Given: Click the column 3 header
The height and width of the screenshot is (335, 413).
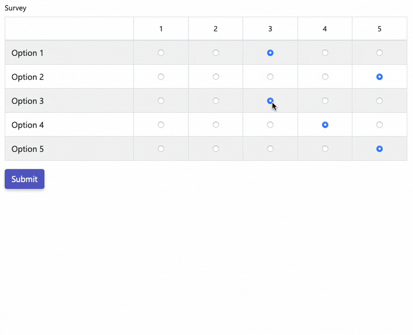Looking at the screenshot, I should pos(270,29).
